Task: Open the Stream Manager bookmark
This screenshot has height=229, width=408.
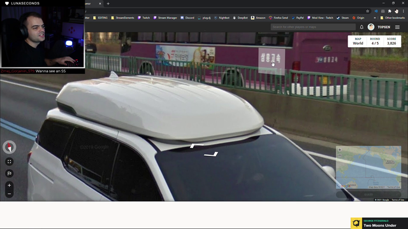Action: (x=165, y=18)
